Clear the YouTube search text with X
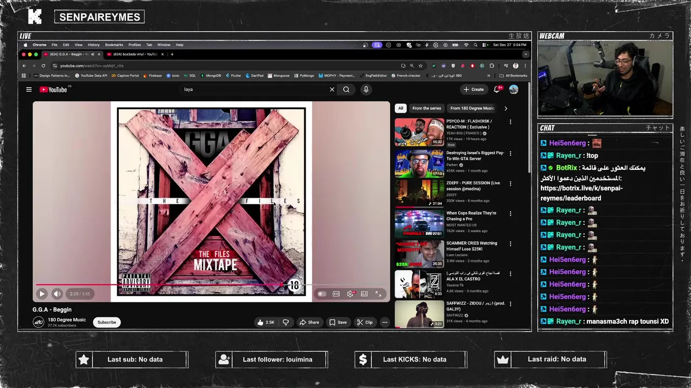691x388 pixels. pos(332,89)
